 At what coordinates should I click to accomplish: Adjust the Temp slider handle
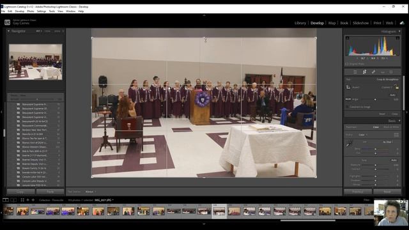(x=375, y=149)
